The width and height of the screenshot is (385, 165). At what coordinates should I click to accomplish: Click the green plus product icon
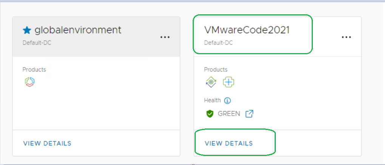[x=228, y=82]
